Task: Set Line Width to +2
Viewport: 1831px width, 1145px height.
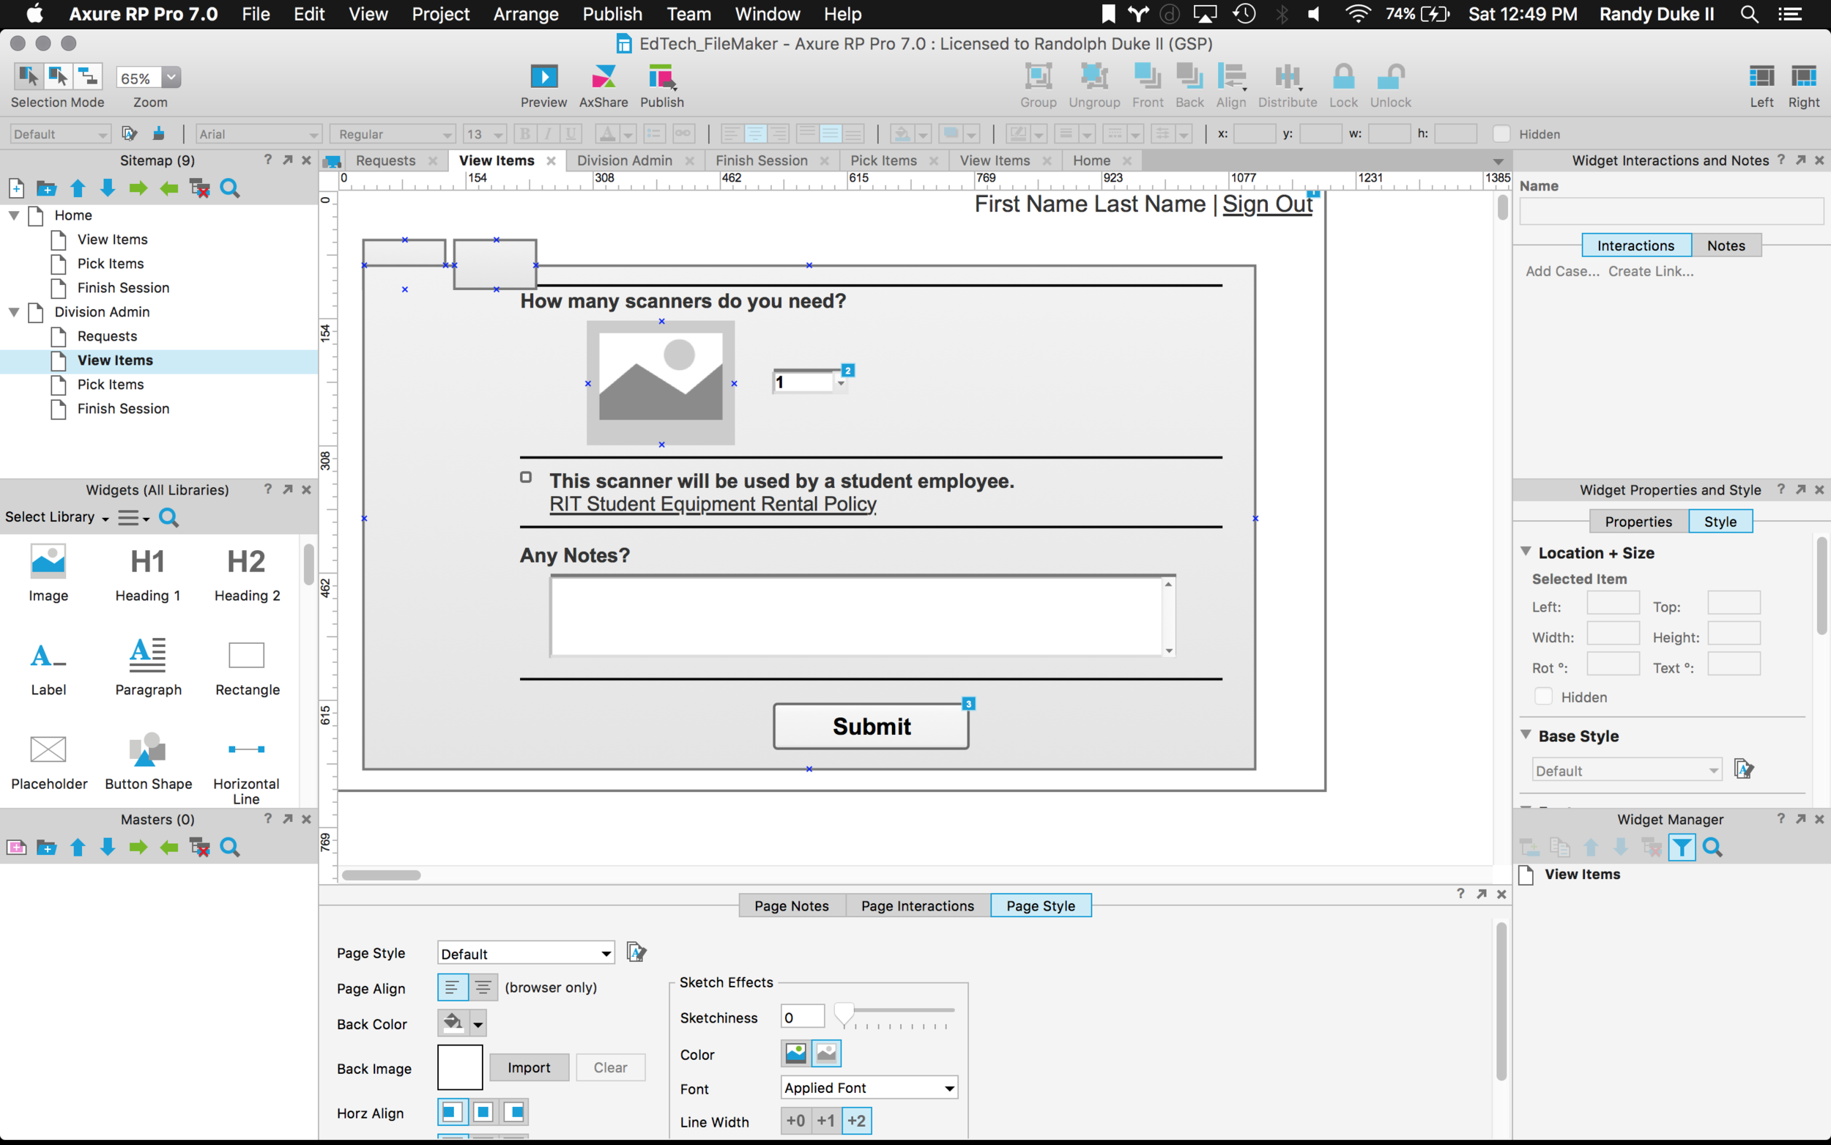Action: pos(856,1121)
